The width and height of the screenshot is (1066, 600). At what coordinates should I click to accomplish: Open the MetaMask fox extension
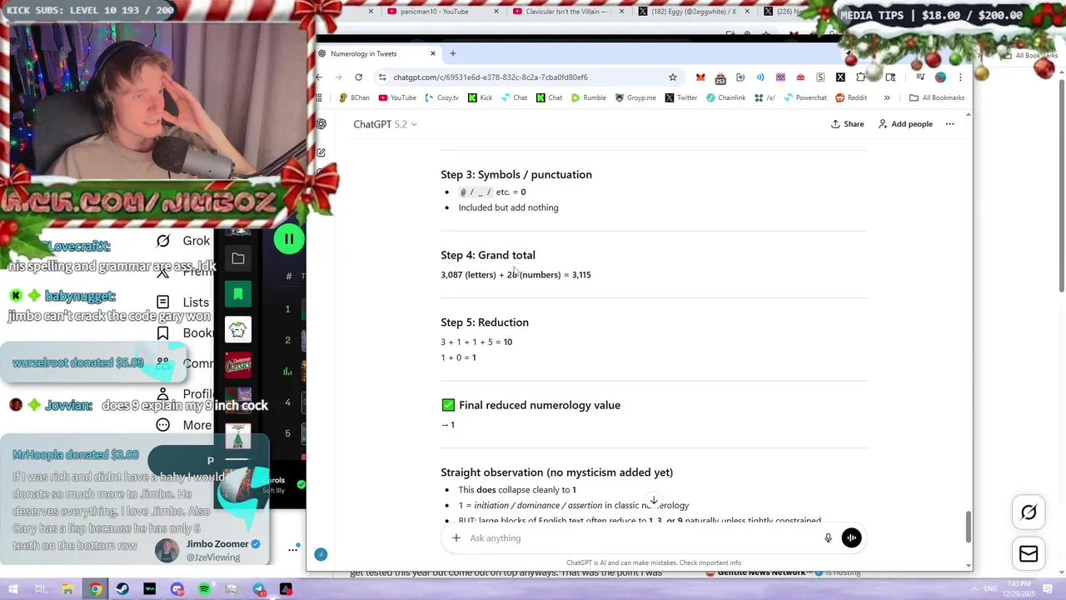(700, 77)
